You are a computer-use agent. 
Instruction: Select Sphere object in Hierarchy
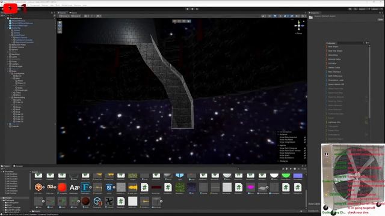pos(15,50)
